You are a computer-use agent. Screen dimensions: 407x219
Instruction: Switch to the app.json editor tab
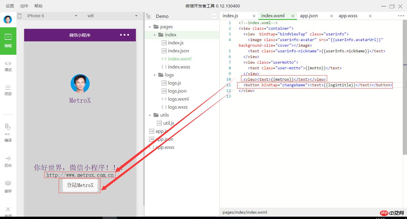coord(309,16)
